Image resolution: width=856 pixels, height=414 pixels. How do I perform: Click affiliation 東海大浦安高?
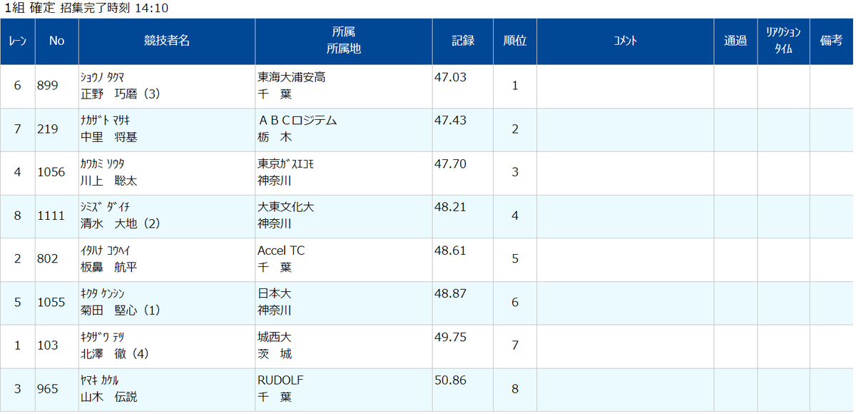pos(291,77)
